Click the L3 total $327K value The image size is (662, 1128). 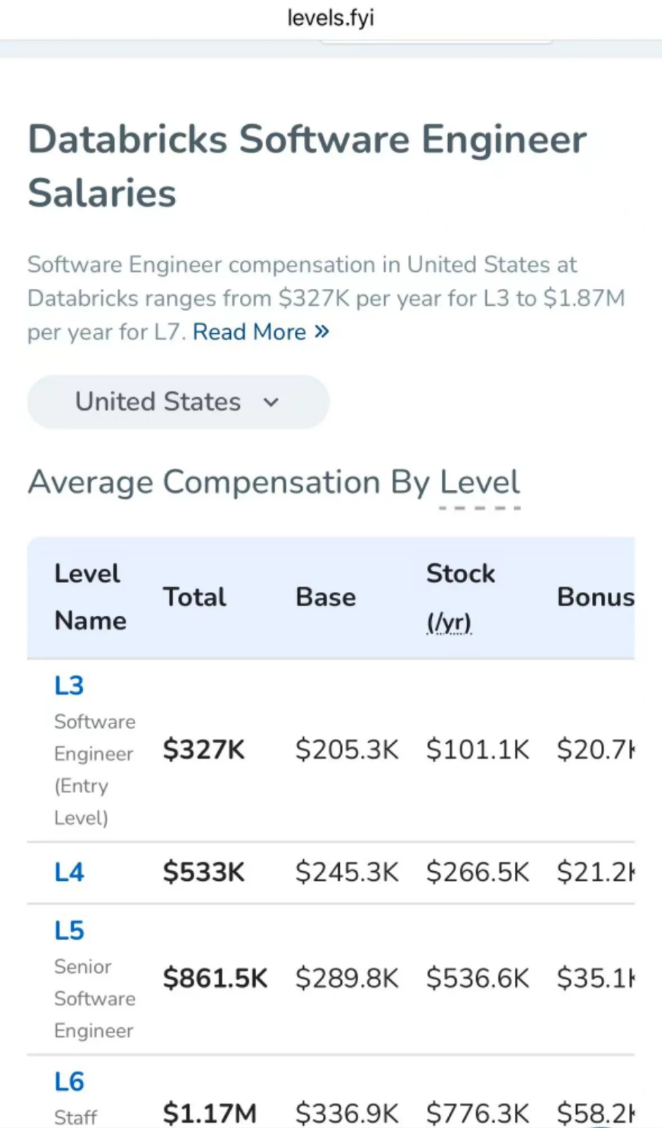[x=204, y=749]
